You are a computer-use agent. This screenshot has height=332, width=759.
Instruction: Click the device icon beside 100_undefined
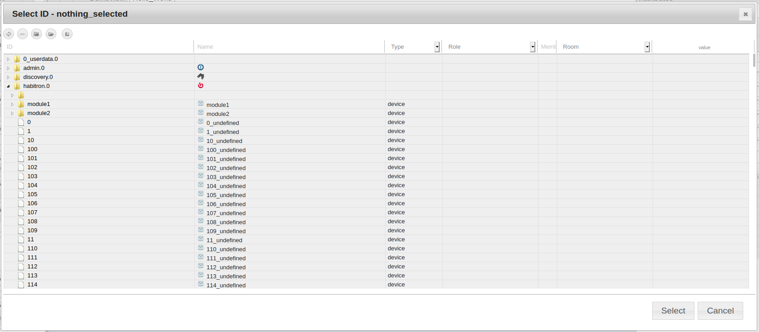pos(201,148)
